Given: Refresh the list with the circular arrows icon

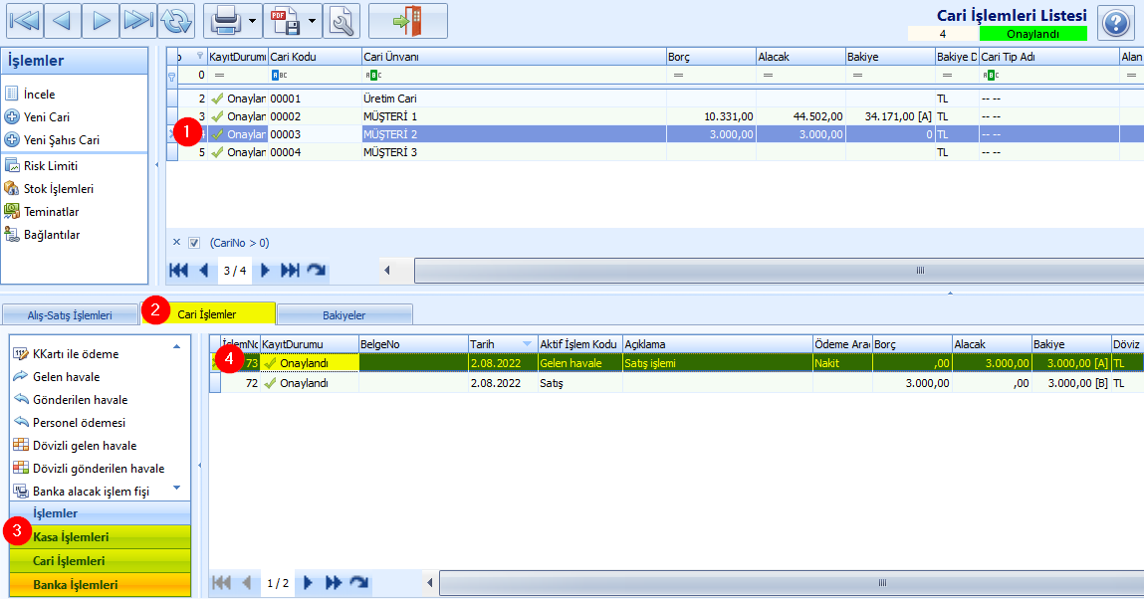Looking at the screenshot, I should tap(176, 21).
